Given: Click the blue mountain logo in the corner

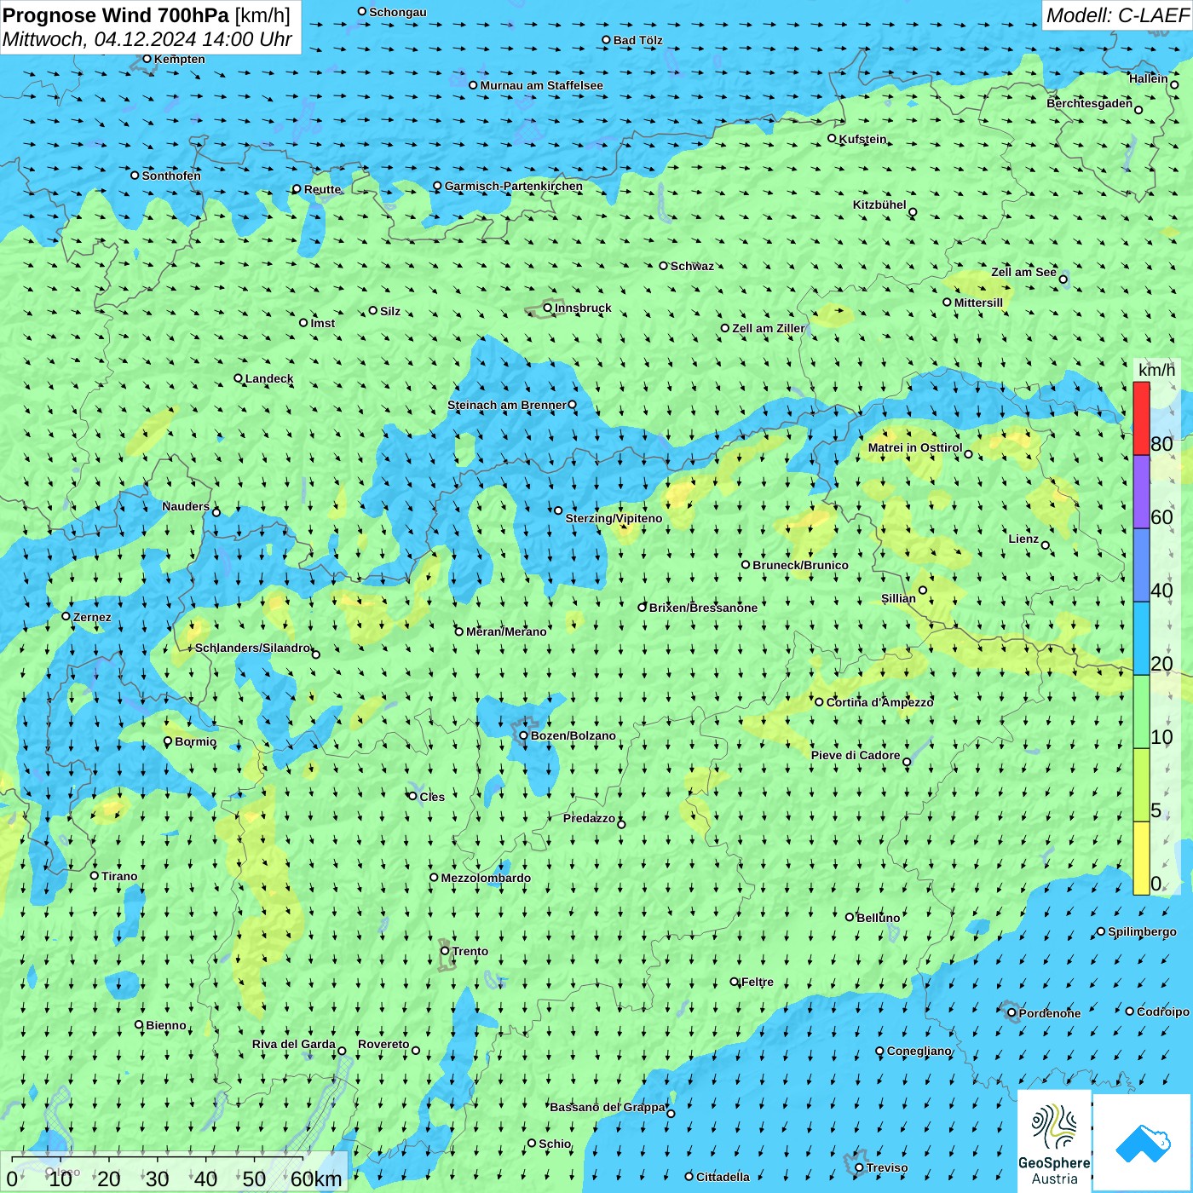Looking at the screenshot, I should tap(1142, 1143).
